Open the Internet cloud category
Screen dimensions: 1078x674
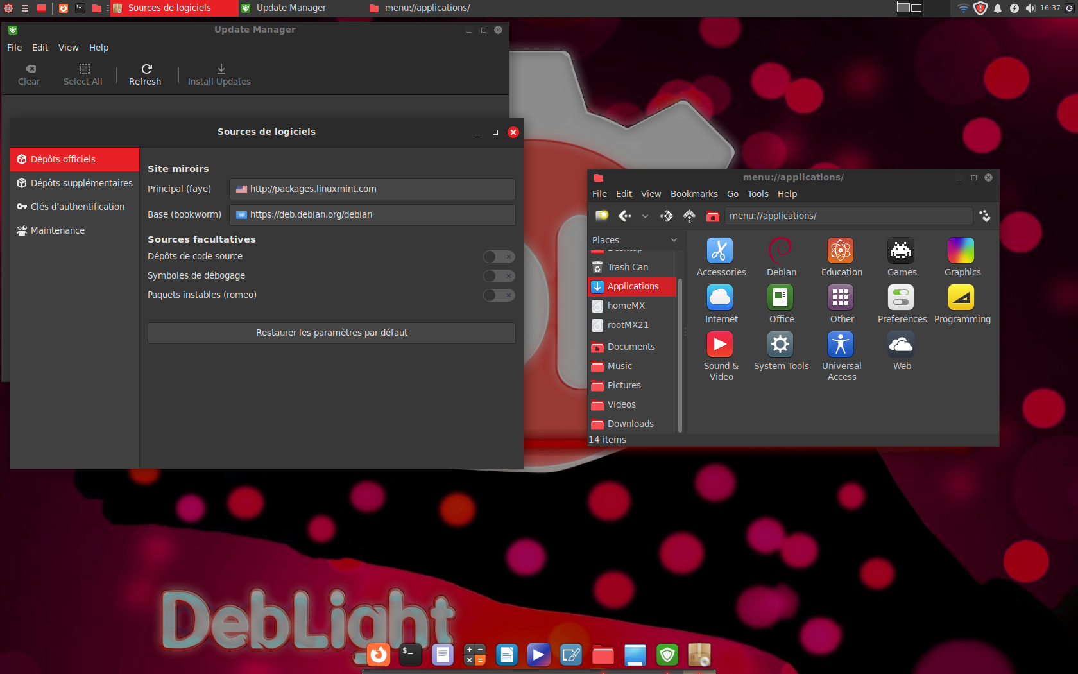[720, 297]
